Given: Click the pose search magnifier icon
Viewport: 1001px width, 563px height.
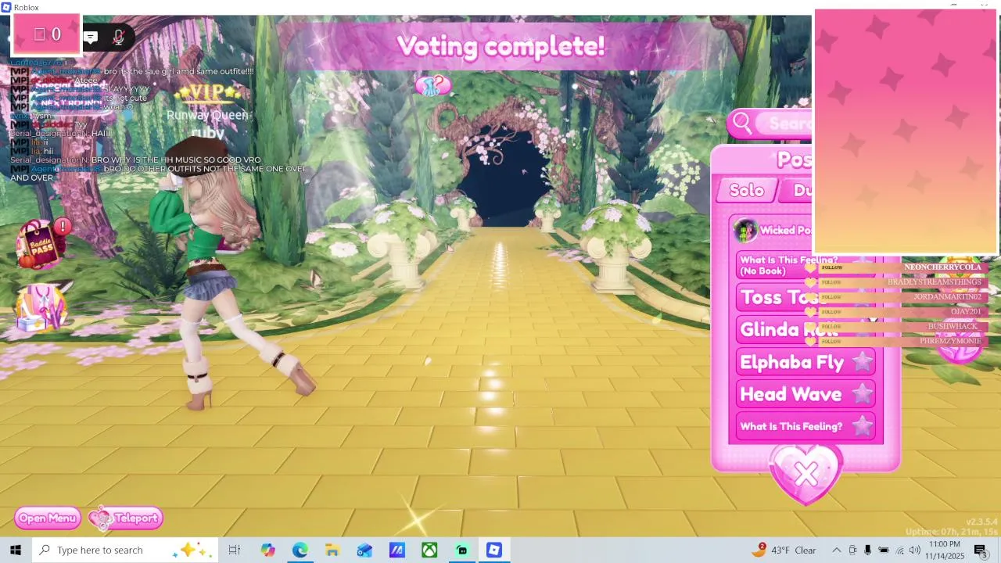Looking at the screenshot, I should click(x=742, y=123).
